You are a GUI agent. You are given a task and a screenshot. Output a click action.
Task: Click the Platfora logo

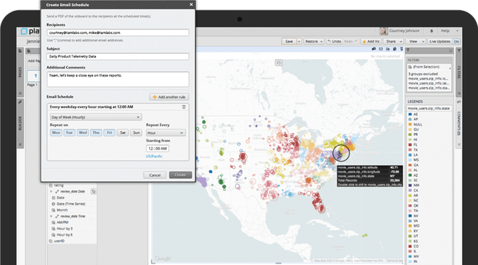click(30, 31)
